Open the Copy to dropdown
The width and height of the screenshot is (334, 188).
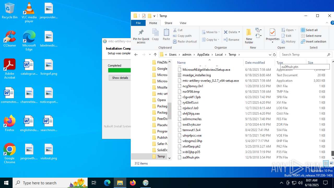(x=211, y=40)
